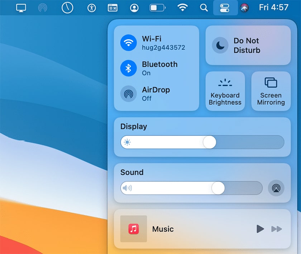Click the display icon in menu bar
The image size is (301, 254).
click(x=21, y=8)
